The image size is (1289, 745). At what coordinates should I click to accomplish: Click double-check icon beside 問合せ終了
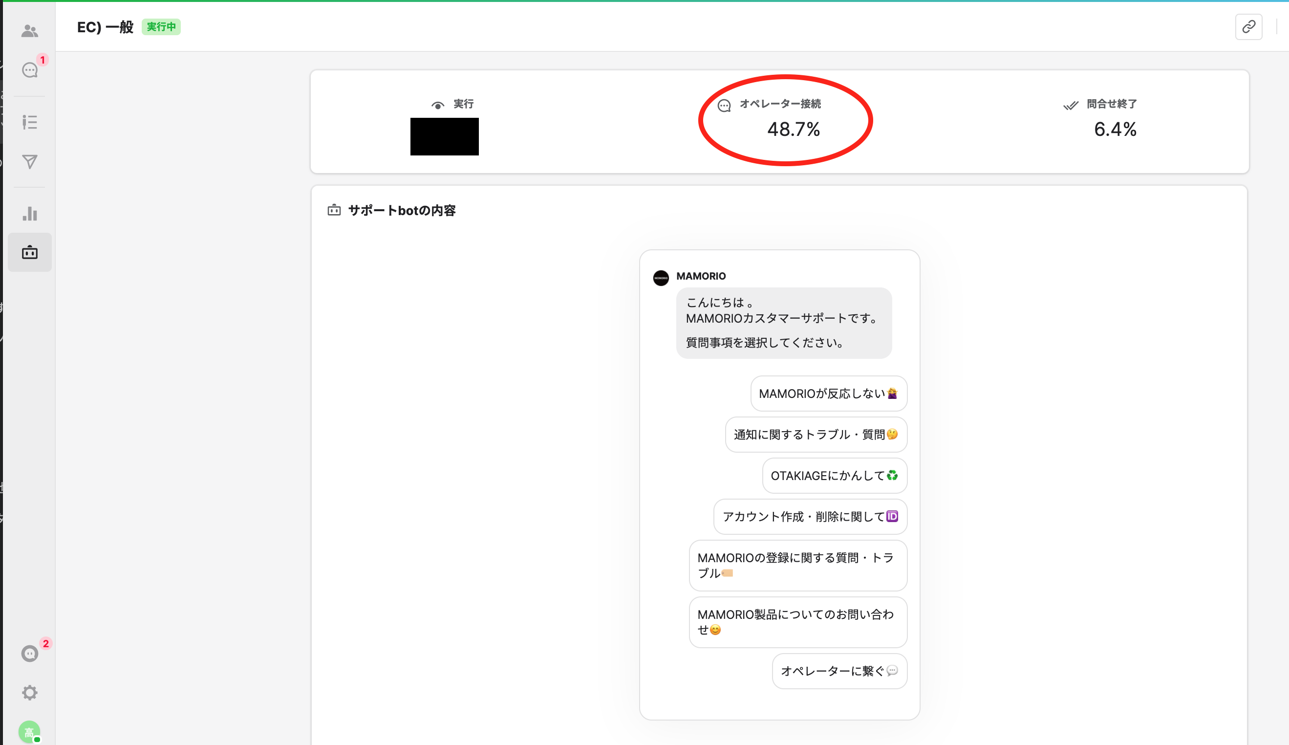click(1071, 105)
